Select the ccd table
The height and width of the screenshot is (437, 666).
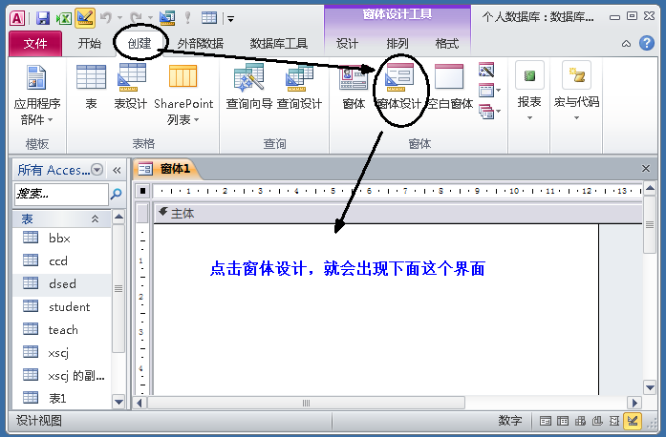(x=62, y=260)
